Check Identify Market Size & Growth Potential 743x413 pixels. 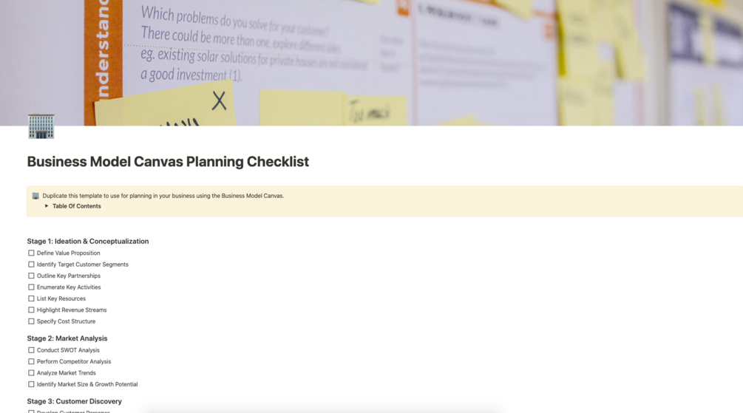(x=31, y=385)
